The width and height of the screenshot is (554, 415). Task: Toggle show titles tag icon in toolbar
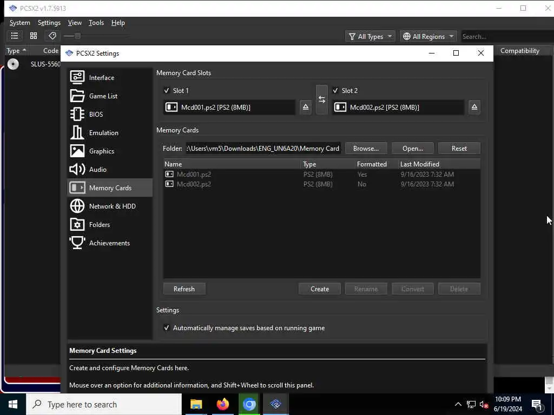point(52,36)
